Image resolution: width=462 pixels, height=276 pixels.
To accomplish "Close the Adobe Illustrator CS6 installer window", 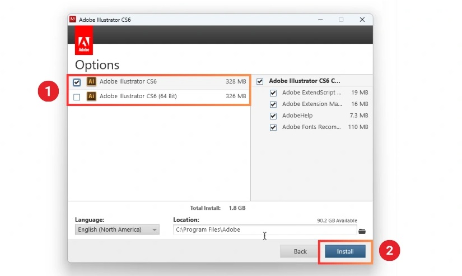I will pyautogui.click(x=362, y=20).
